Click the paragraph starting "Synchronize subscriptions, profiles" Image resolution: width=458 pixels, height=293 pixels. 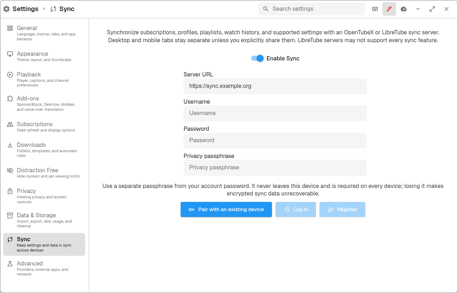pos(273,36)
